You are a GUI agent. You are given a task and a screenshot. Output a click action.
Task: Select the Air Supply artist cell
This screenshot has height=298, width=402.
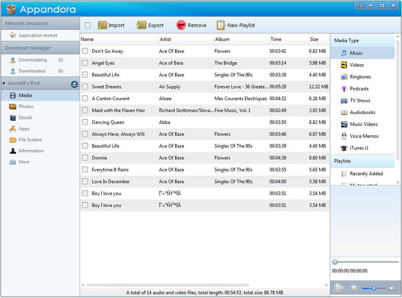tap(170, 87)
